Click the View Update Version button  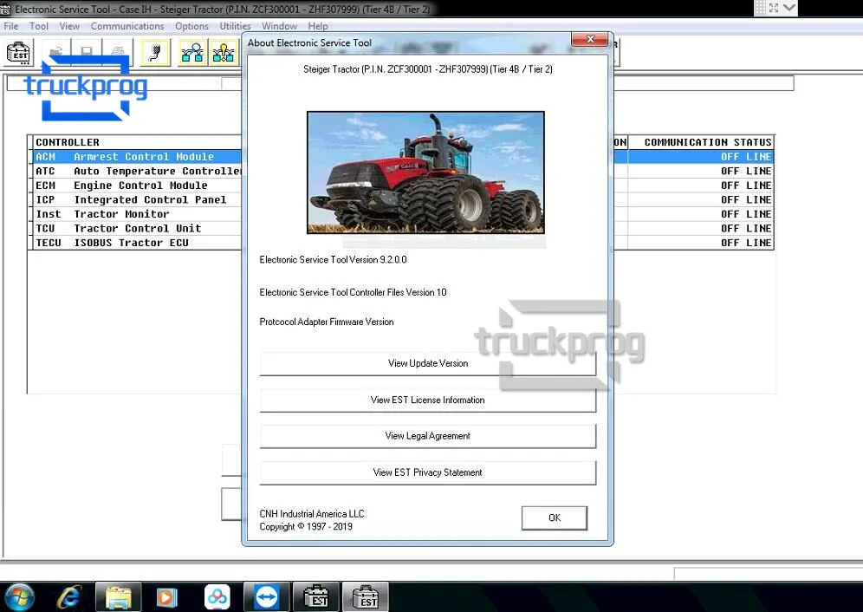pos(428,363)
